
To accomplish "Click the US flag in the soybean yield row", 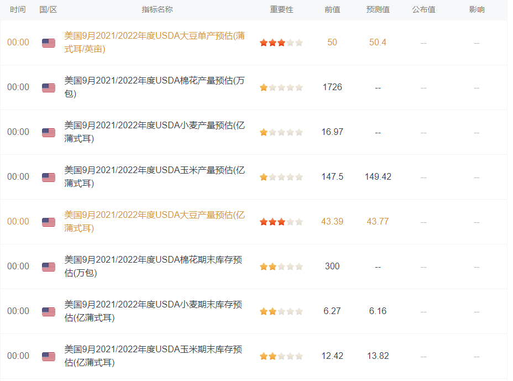I will click(49, 43).
